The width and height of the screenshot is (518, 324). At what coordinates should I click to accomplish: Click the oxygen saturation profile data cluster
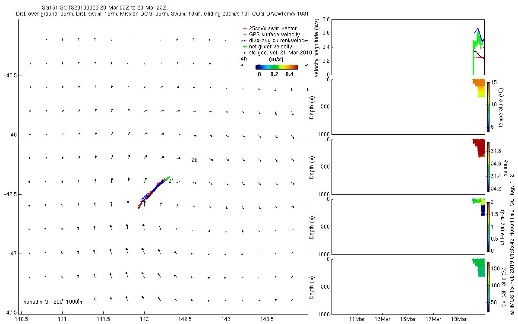click(480, 267)
